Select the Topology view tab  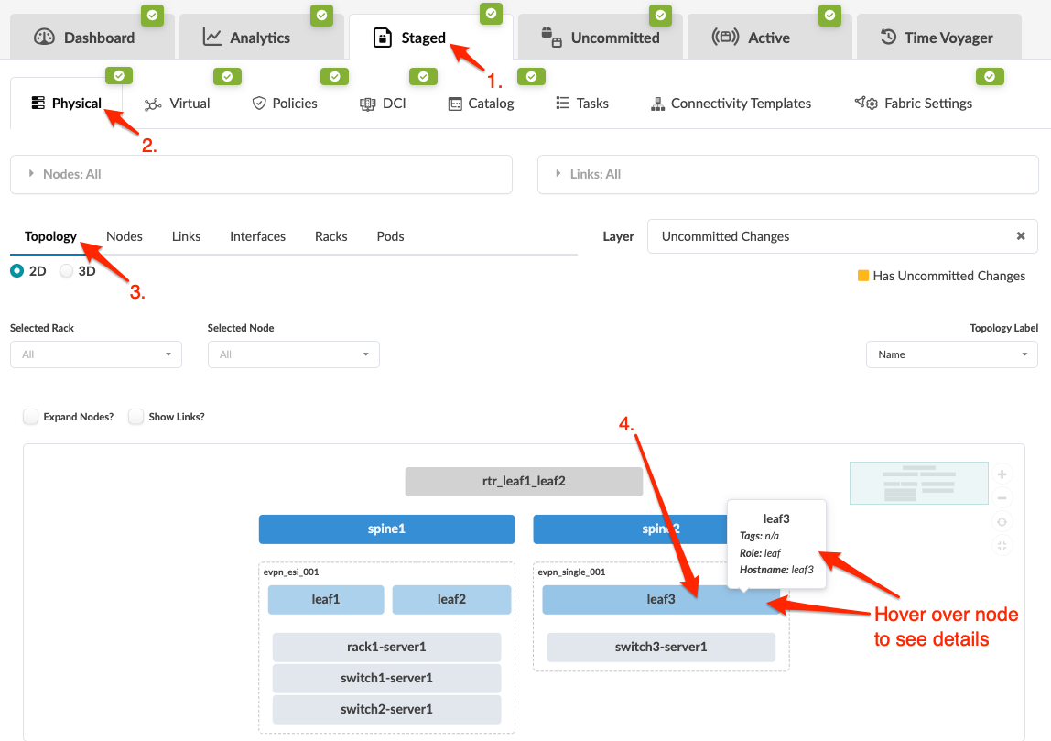click(50, 236)
